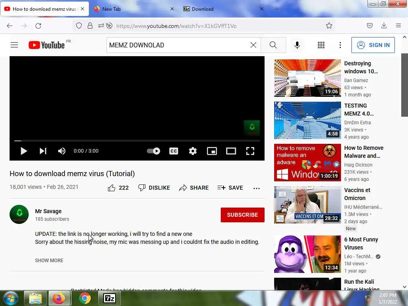This screenshot has width=408, height=306.
Task: Click the SHARE button
Action: point(194,188)
